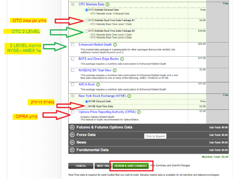Click the $18.00 OTC Package #2 price
The height and width of the screenshot is (182, 235).
pos(202,31)
